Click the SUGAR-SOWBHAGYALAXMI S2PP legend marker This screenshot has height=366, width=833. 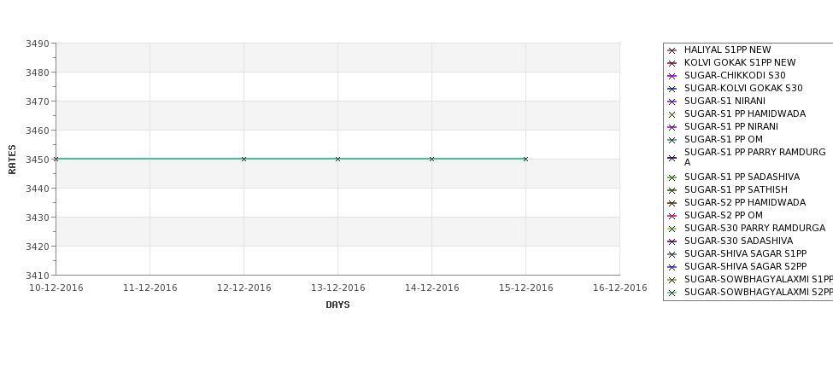pyautogui.click(x=672, y=293)
